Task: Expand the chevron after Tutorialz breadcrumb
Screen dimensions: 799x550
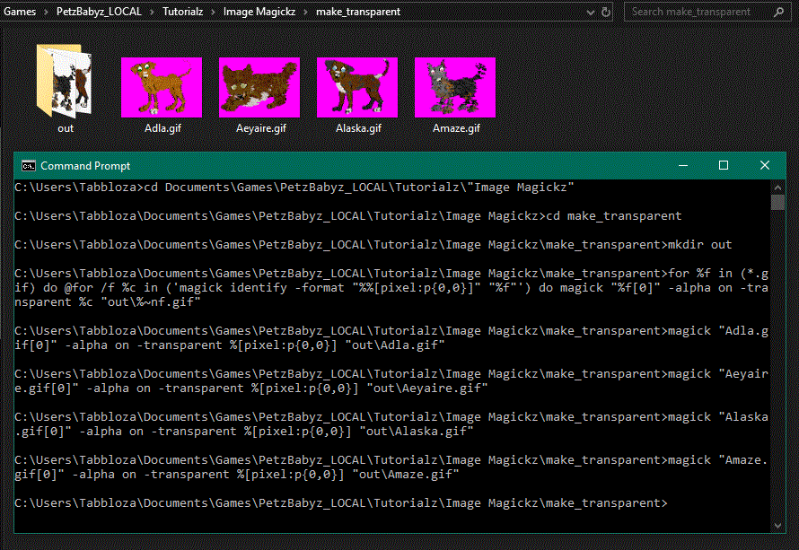Action: 214,13
